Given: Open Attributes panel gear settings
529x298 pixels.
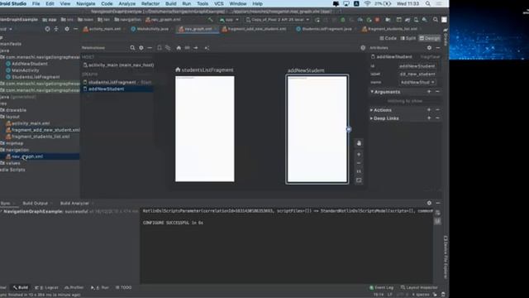Looking at the screenshot, I should 429,48.
